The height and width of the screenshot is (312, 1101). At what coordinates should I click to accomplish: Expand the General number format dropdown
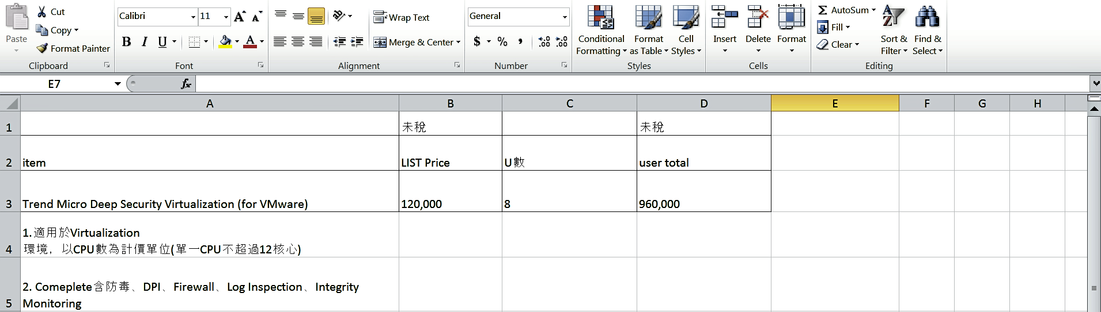(x=565, y=17)
